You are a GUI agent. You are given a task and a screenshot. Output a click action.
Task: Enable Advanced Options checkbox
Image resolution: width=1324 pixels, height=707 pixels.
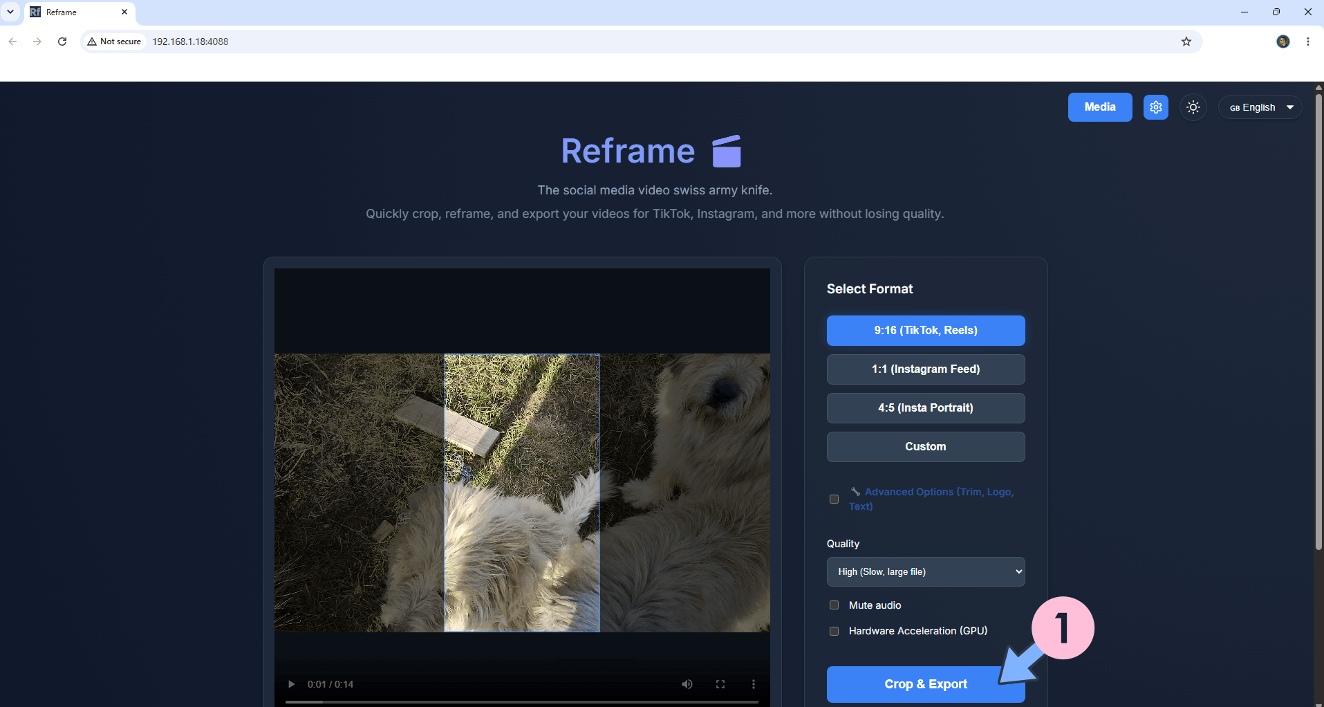pos(834,499)
